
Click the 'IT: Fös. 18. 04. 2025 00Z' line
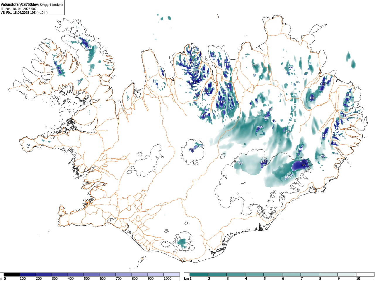click(18, 9)
